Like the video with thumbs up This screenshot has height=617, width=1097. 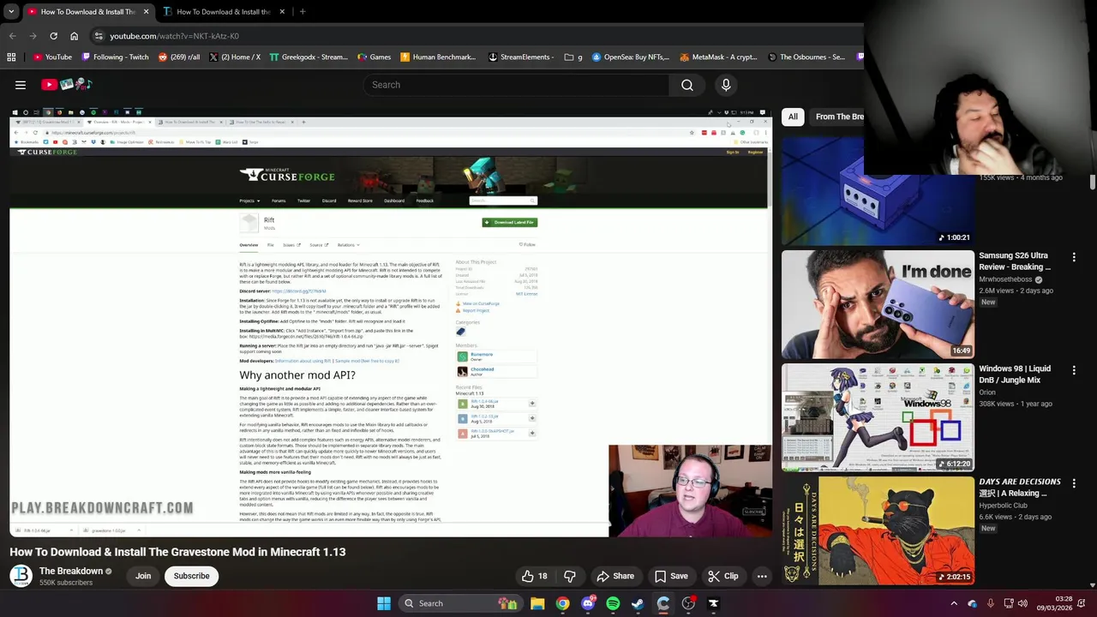(x=535, y=576)
